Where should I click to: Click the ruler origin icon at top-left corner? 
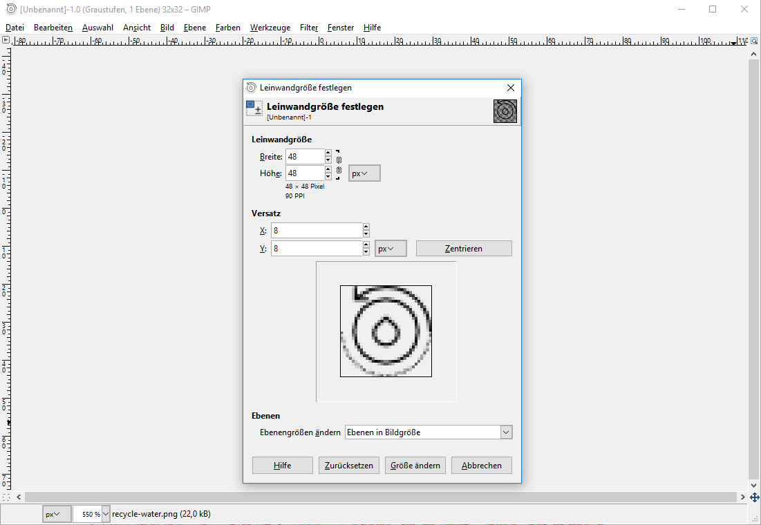[x=6, y=40]
